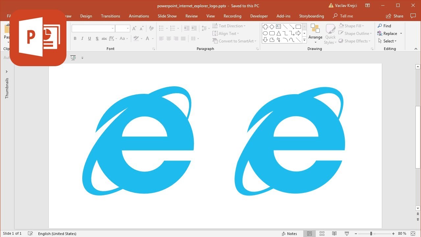Select the oval shape in gallery
Viewport: 421px width, 237px height.
click(x=265, y=33)
